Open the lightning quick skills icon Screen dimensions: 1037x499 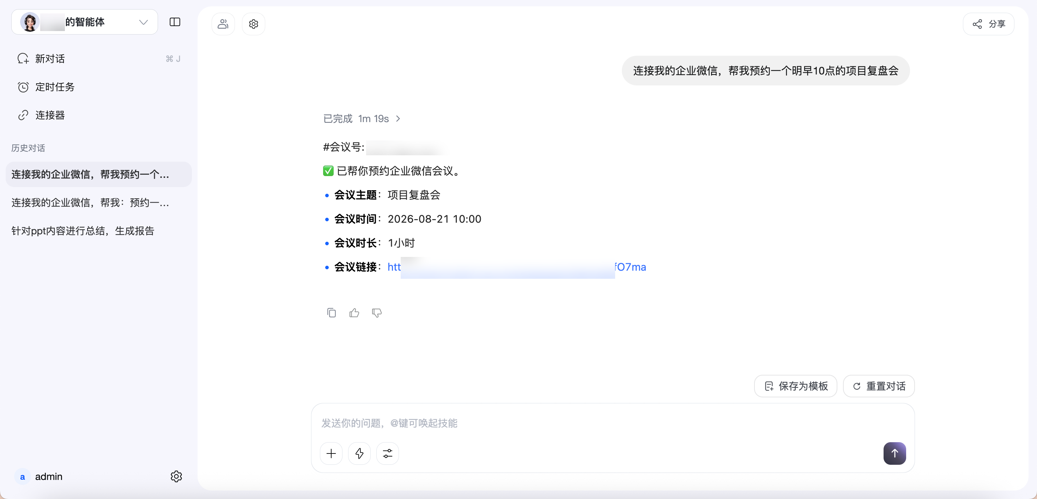pos(359,453)
